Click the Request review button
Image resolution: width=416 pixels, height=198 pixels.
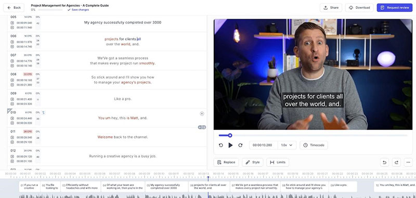395,8
